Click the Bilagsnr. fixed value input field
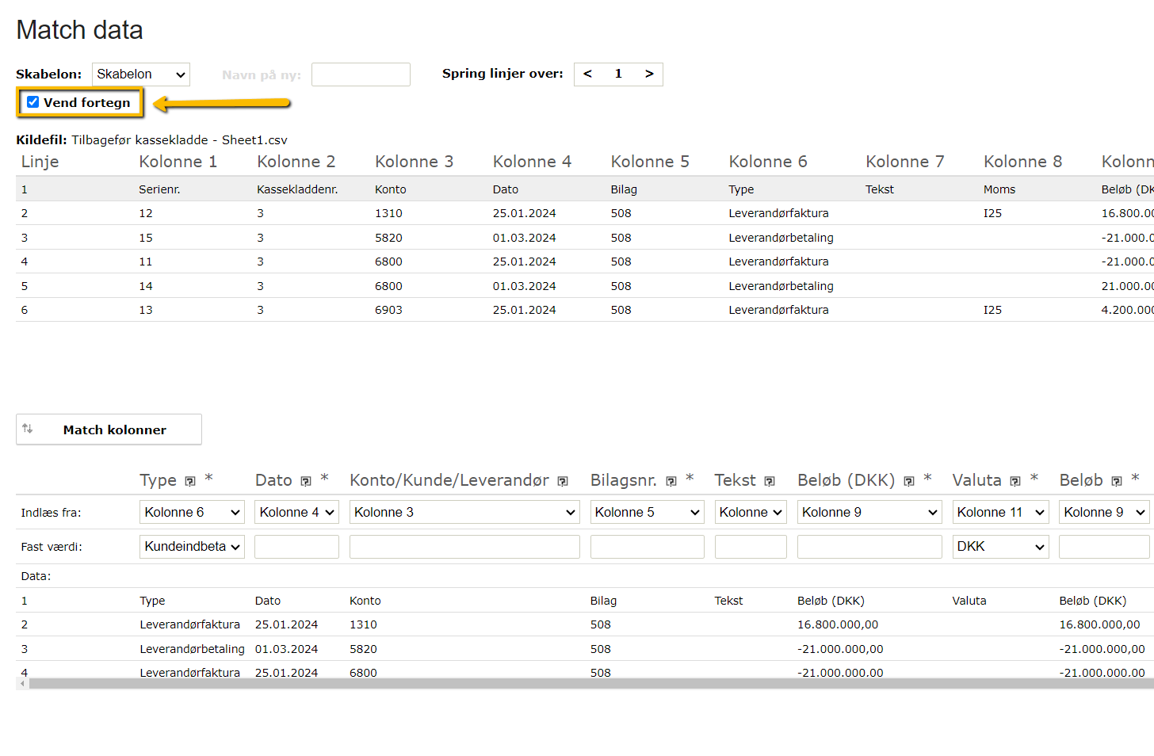Image resolution: width=1154 pixels, height=756 pixels. click(647, 547)
